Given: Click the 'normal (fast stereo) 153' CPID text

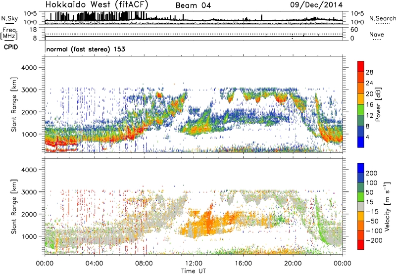Looking at the screenshot, I should (x=86, y=49).
